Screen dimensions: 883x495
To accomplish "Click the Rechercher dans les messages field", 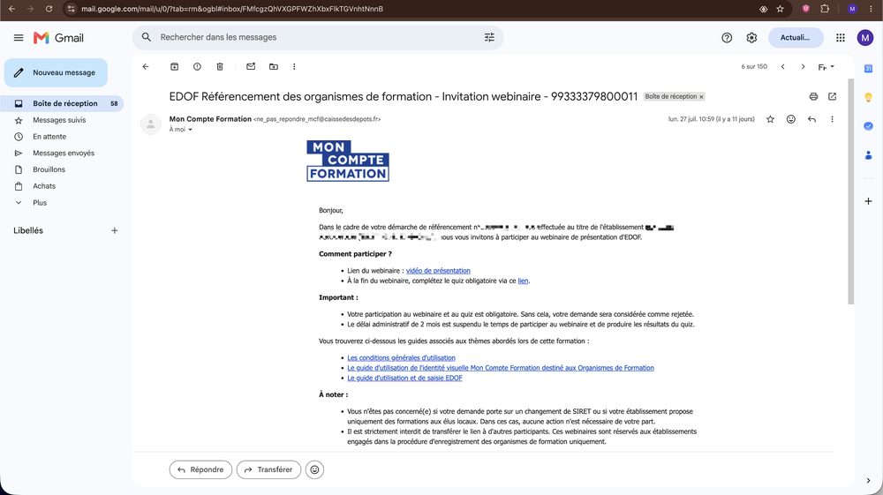I will tap(318, 37).
